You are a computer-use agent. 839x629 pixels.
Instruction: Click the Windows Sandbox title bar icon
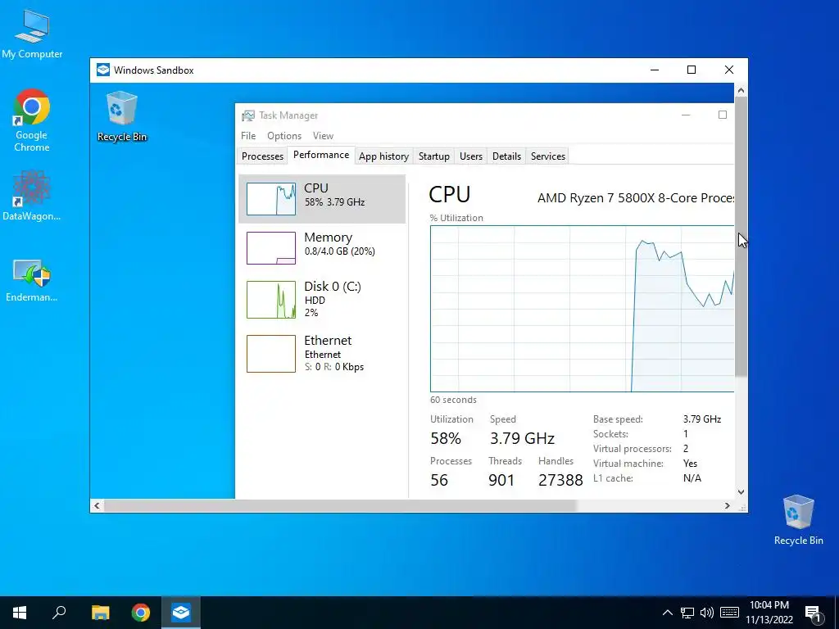(103, 70)
